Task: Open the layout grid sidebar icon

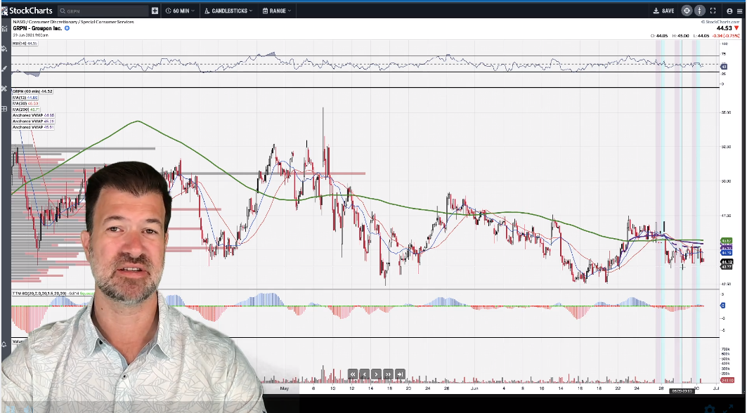Action: click(4, 109)
